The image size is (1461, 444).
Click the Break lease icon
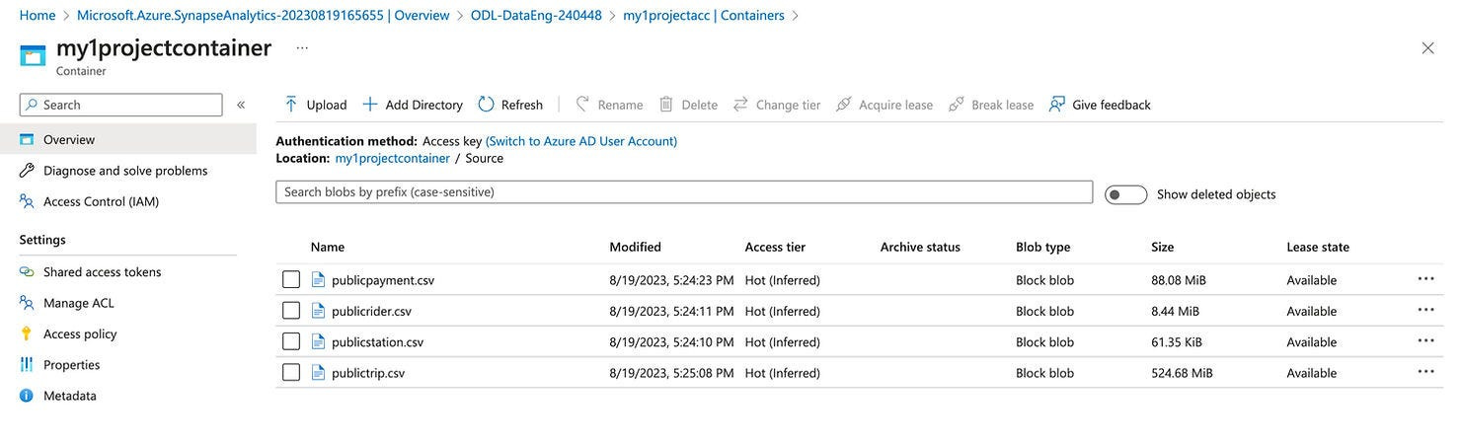(x=956, y=105)
